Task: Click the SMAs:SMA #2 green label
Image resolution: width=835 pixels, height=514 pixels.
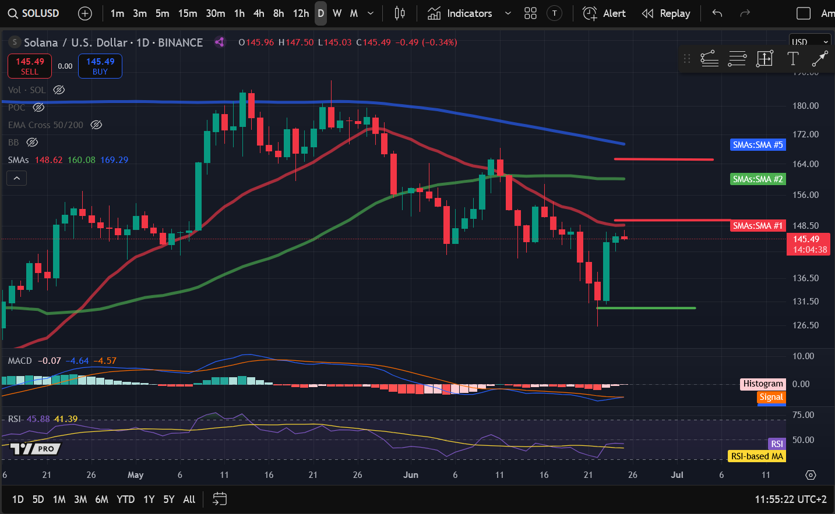Action: pyautogui.click(x=758, y=179)
